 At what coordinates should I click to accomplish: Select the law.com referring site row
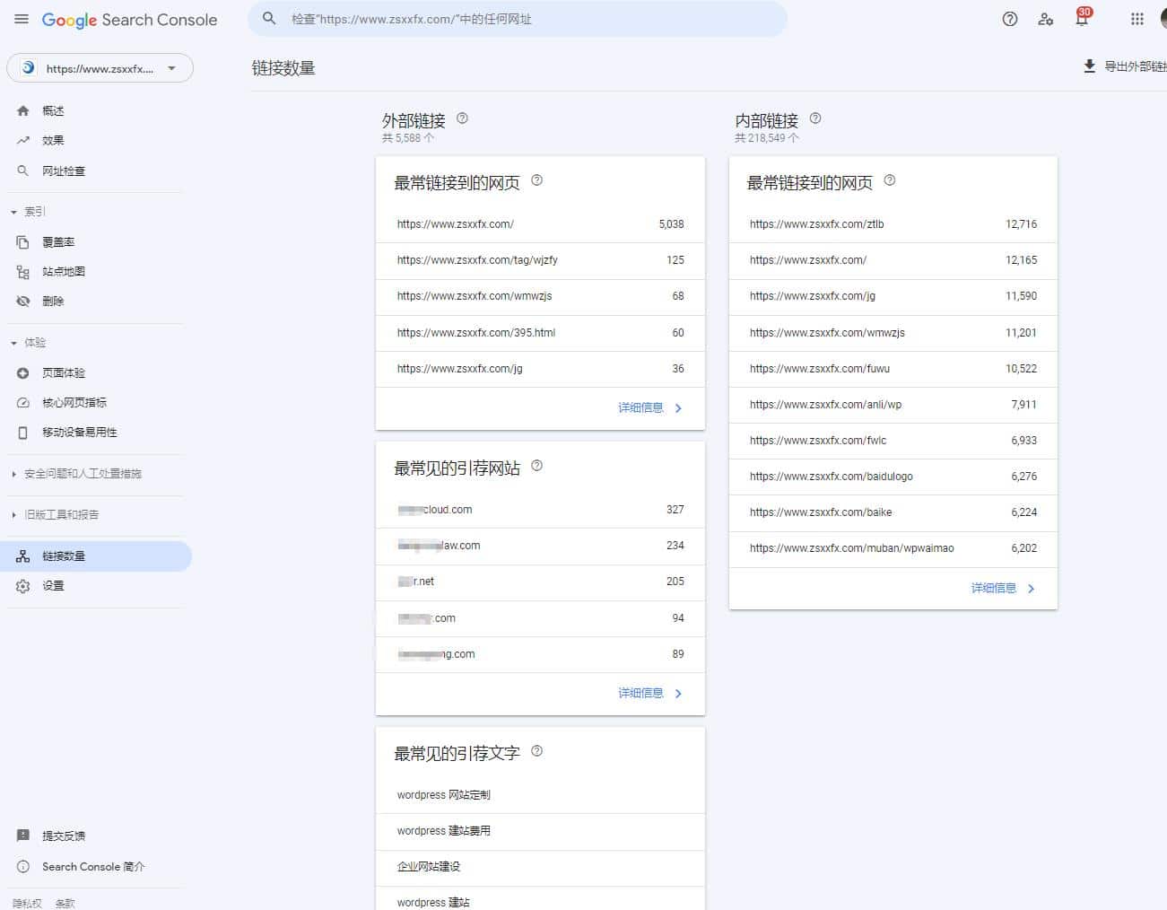[540, 546]
